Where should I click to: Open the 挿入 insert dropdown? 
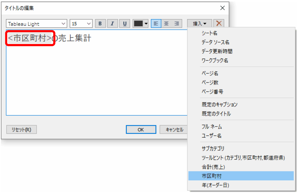tap(200, 24)
